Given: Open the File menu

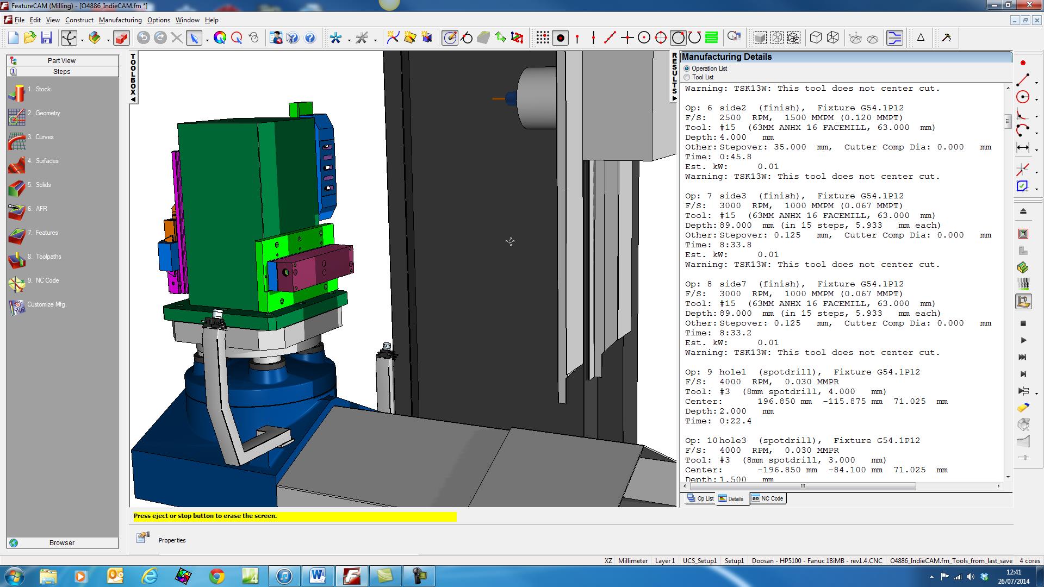Looking at the screenshot, I should [x=20, y=20].
